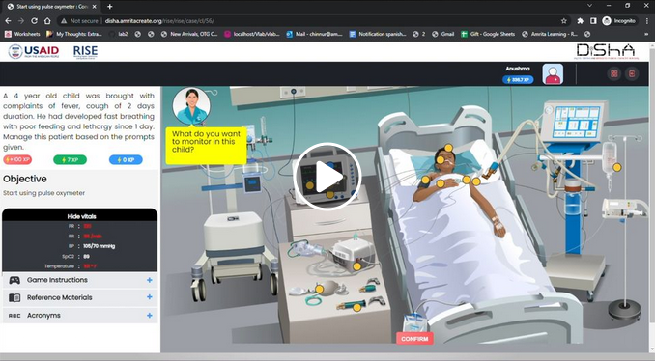
Task: Expand the Acronyms section
Action: (80, 316)
